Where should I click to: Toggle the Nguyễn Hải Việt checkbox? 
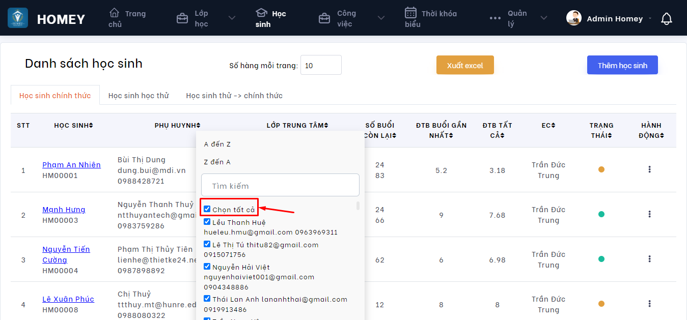(207, 267)
